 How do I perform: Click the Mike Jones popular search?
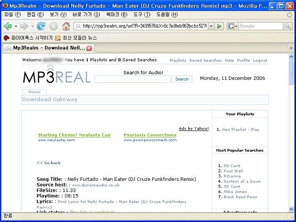pos(235,192)
